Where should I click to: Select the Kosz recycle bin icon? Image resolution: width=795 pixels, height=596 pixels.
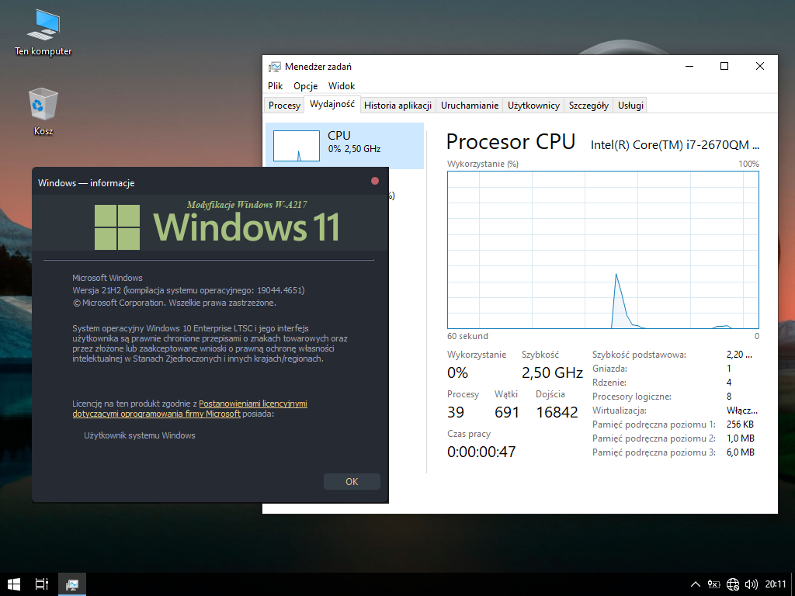[x=43, y=109]
